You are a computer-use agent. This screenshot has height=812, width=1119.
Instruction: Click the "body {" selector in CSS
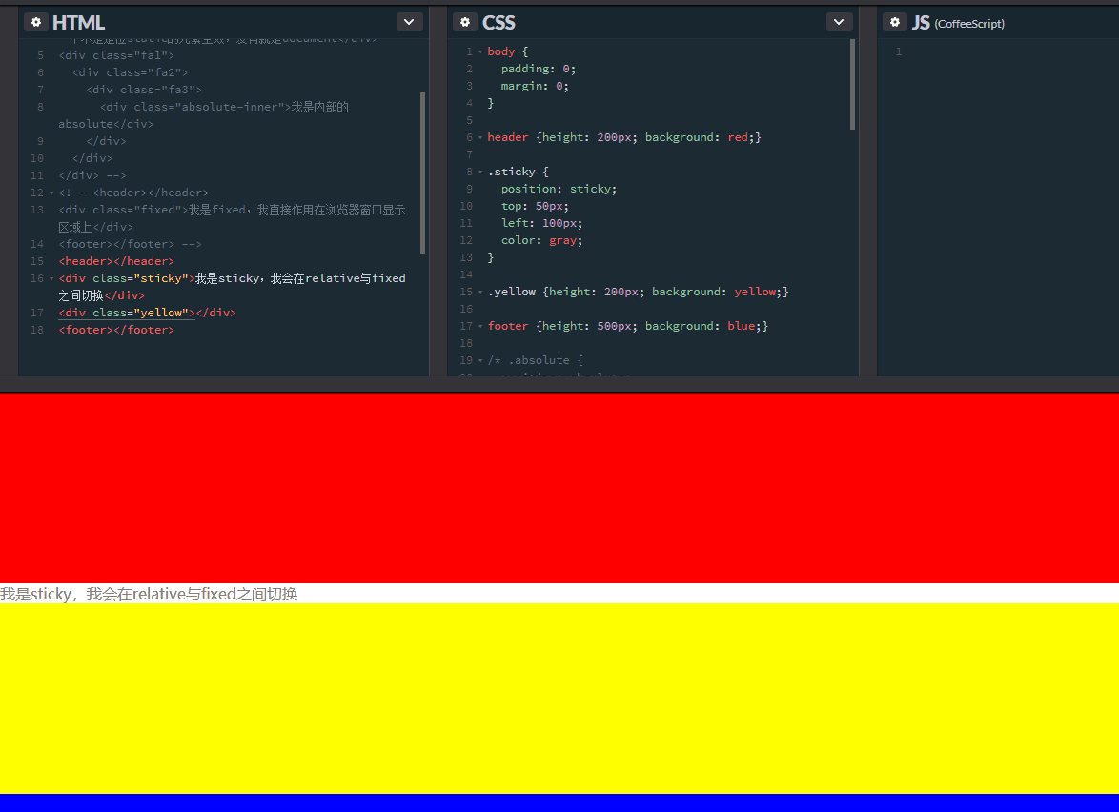(x=507, y=51)
